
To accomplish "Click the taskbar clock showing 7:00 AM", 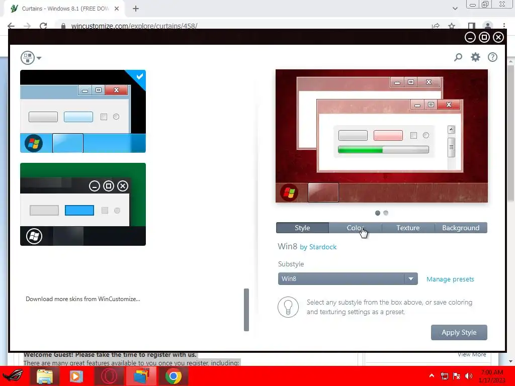I will click(492, 376).
